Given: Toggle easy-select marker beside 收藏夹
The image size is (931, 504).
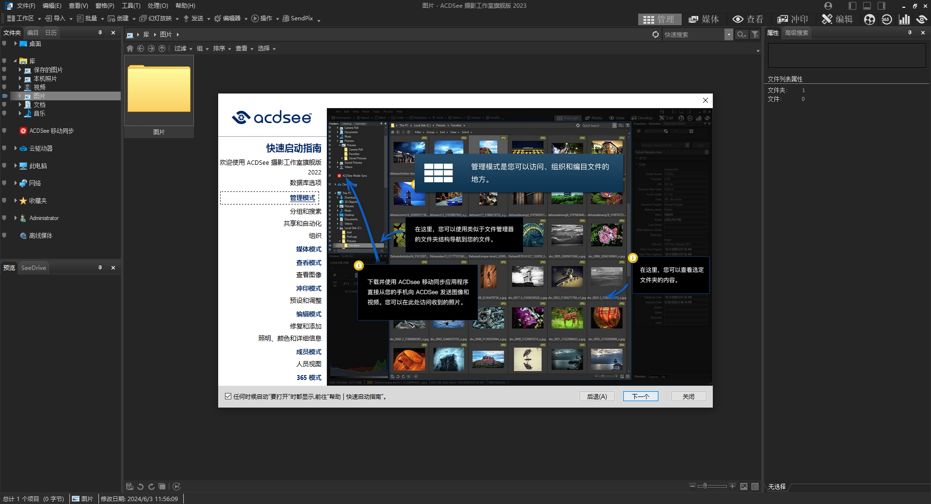Looking at the screenshot, I should coord(4,201).
